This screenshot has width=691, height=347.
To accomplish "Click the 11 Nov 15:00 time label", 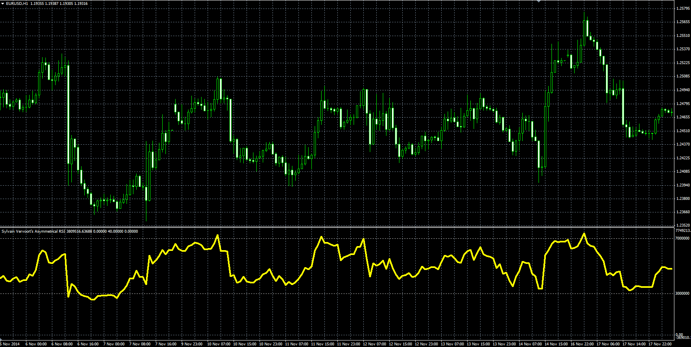I will pos(323,344).
